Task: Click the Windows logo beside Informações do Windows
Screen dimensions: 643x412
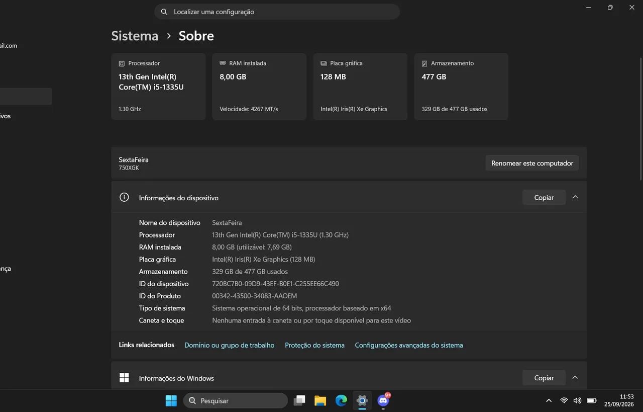Action: 124,378
